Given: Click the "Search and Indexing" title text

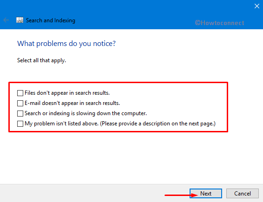Looking at the screenshot, I should tap(51, 20).
